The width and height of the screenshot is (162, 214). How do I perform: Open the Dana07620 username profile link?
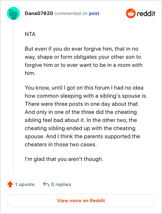39,13
